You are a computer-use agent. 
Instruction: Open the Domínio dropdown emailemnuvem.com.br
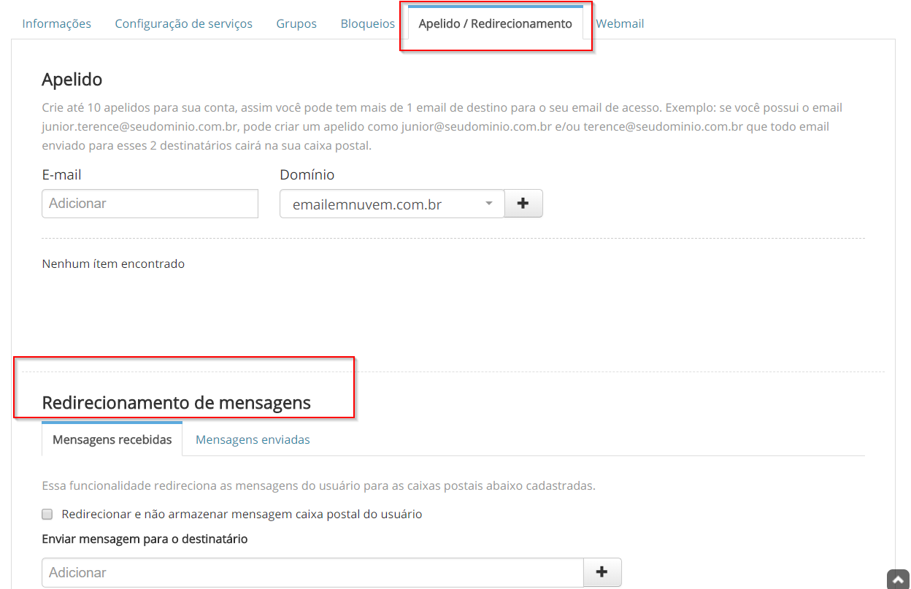pos(391,204)
